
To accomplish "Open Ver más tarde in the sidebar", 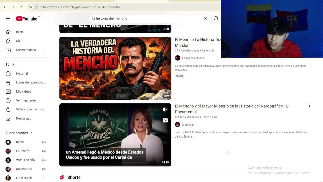I will [x=26, y=100].
